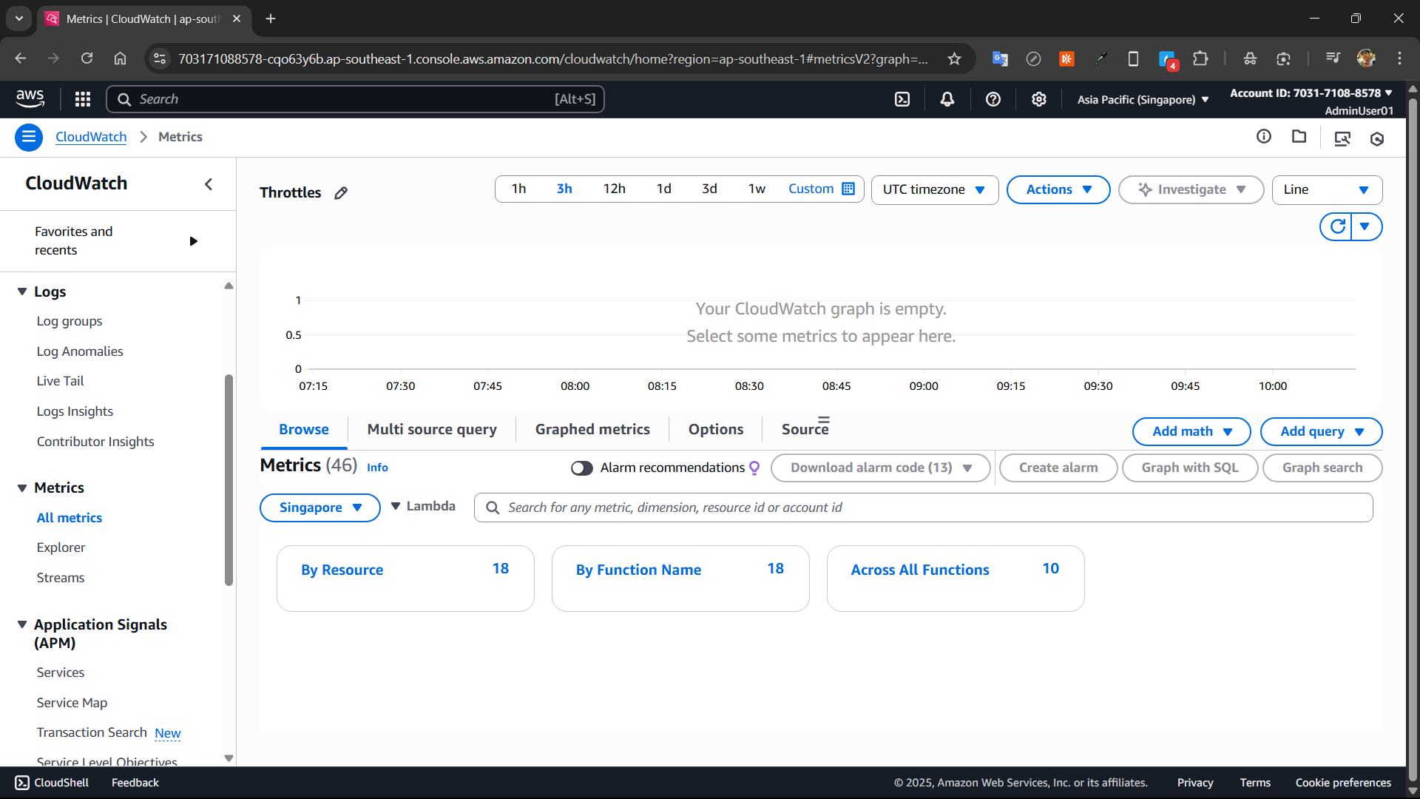This screenshot has width=1420, height=799.
Task: Collapse the CloudWatch sidebar with the chevron
Action: click(209, 183)
